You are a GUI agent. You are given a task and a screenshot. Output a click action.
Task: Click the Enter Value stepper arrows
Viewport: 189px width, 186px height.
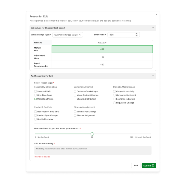click(137, 35)
